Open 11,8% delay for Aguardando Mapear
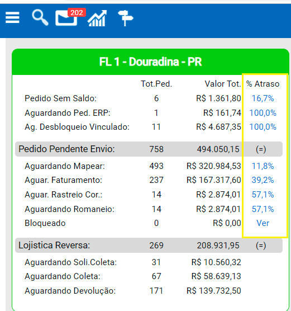 (x=263, y=166)
